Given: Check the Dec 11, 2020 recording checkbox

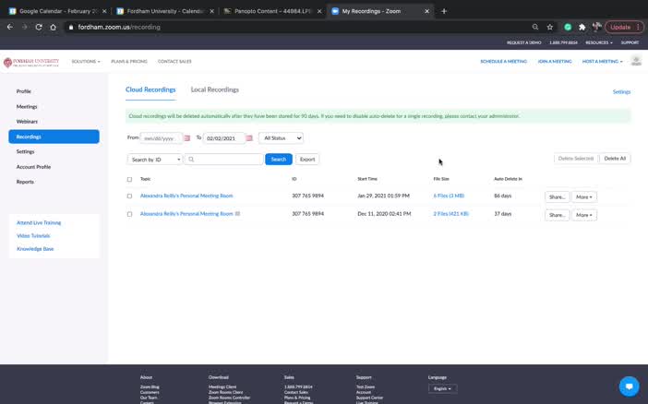Looking at the screenshot, I should [129, 214].
